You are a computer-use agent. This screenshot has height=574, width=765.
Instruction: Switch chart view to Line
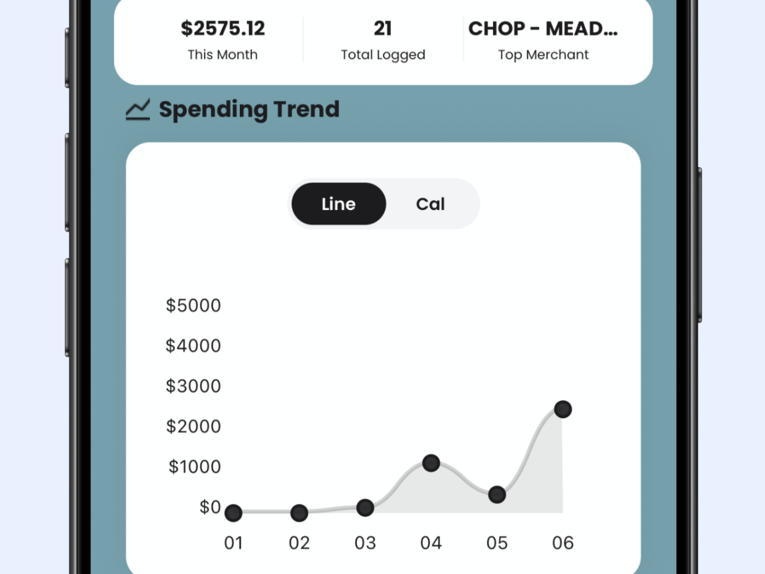[x=338, y=204]
